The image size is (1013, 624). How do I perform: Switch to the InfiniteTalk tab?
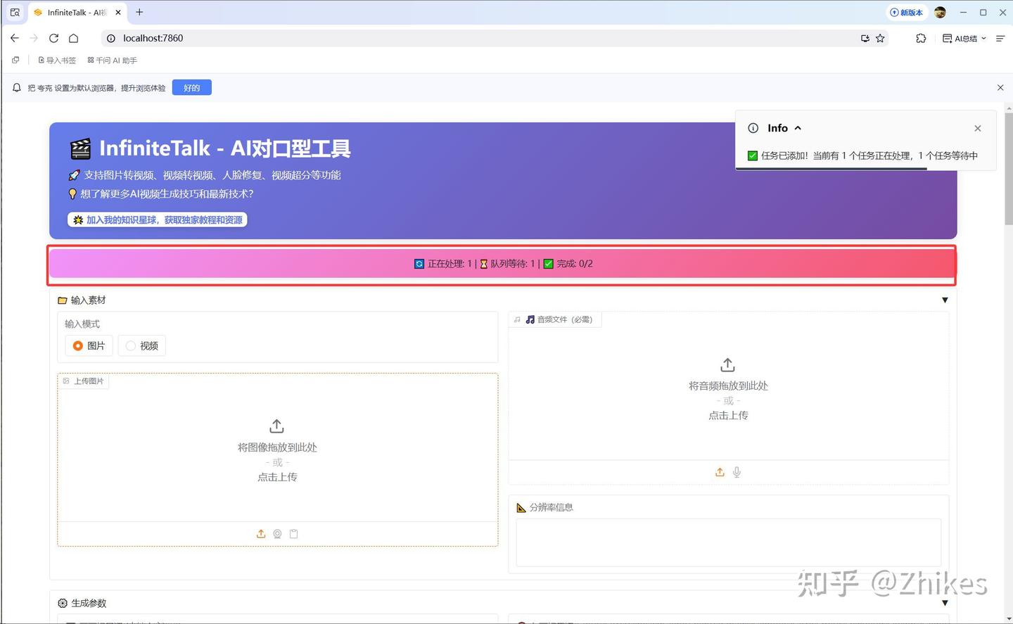(77, 12)
